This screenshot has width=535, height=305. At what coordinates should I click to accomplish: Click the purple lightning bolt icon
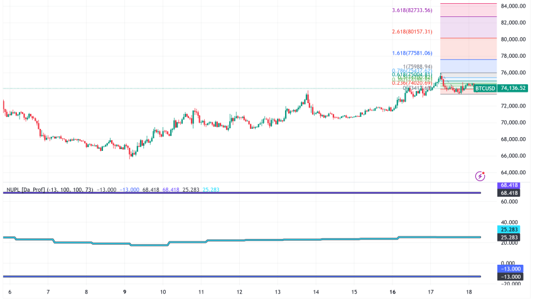(x=480, y=176)
